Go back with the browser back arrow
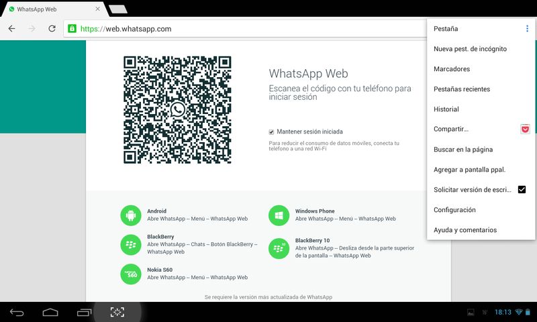 [x=11, y=29]
